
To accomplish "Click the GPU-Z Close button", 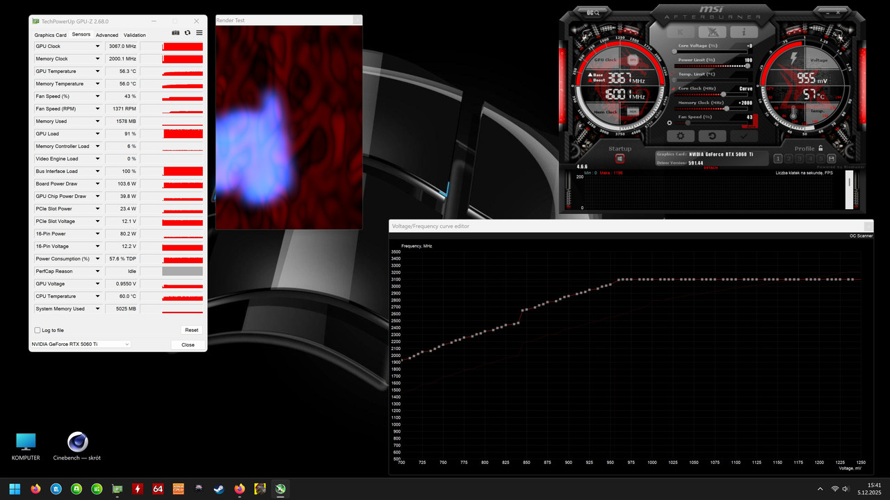I will click(x=188, y=344).
